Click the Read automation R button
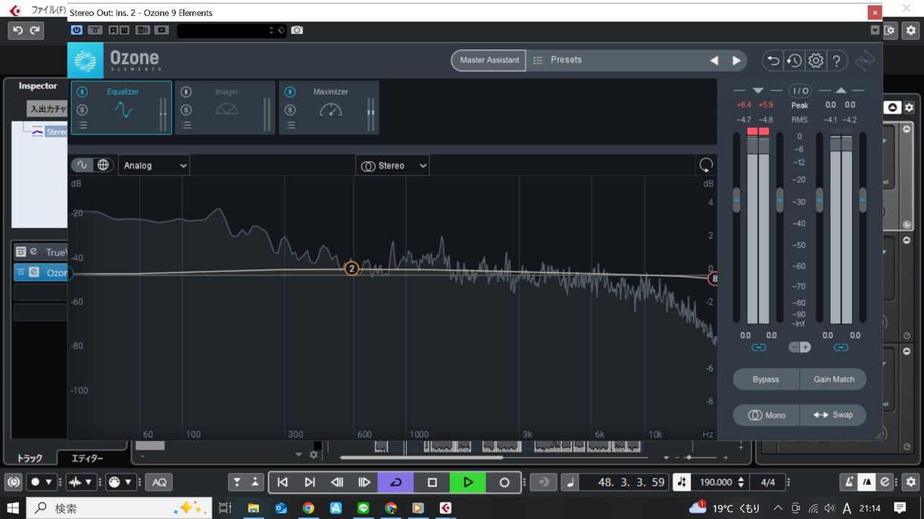 [114, 30]
